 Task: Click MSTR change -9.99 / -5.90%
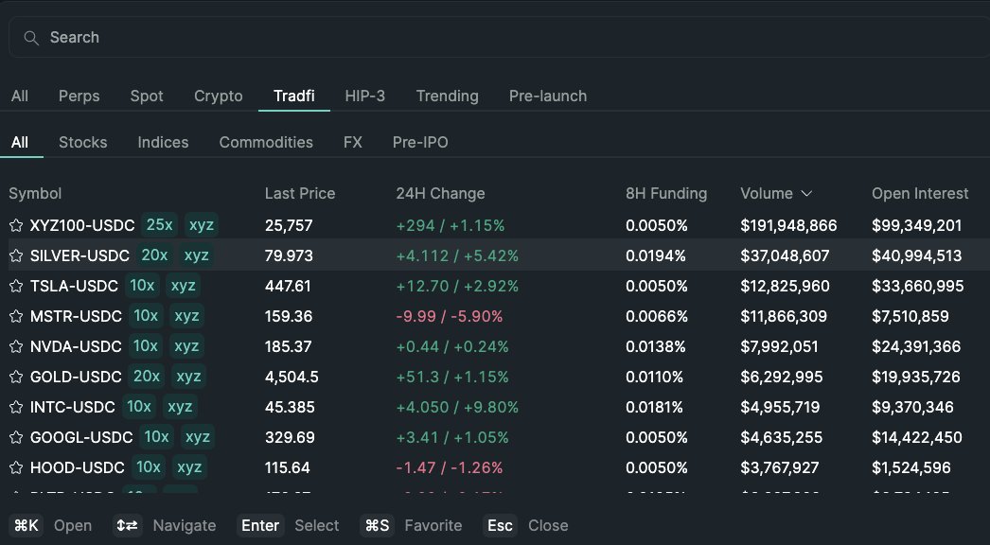pyautogui.click(x=450, y=316)
